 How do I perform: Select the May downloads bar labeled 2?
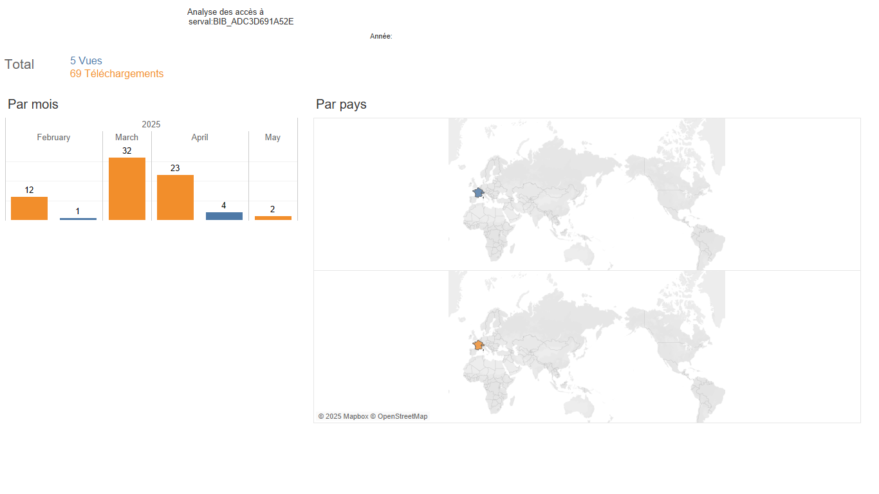tap(273, 218)
